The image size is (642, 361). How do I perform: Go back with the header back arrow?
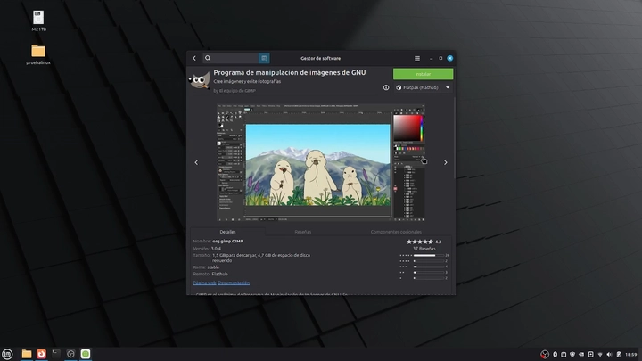[194, 58]
